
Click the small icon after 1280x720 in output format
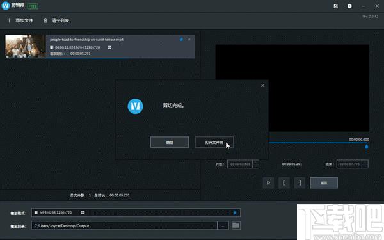pos(83,212)
